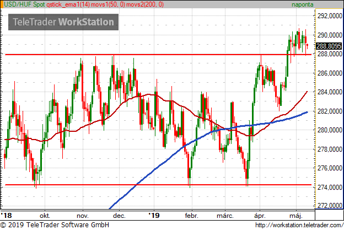The image size is (344, 230).
Task: Click the 272,0000 price axis label
Action: click(330, 205)
